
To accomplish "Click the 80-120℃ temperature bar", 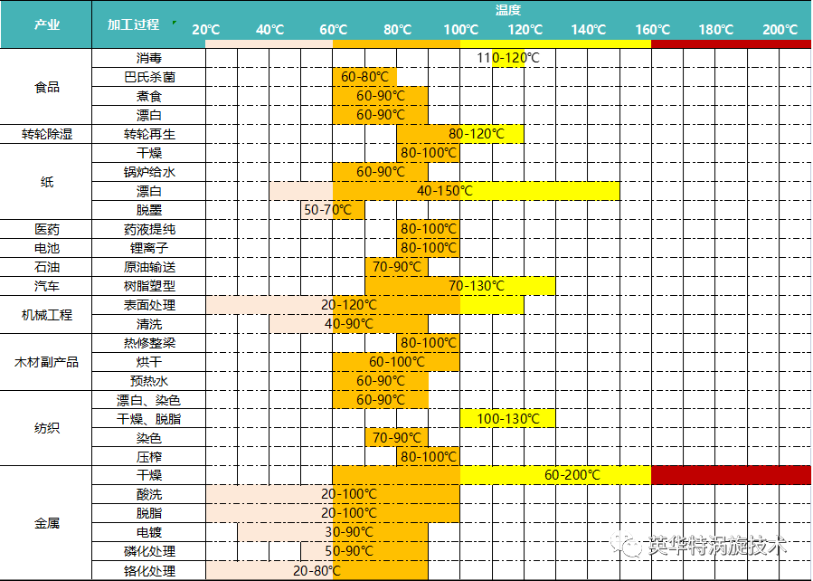I will pos(460,134).
